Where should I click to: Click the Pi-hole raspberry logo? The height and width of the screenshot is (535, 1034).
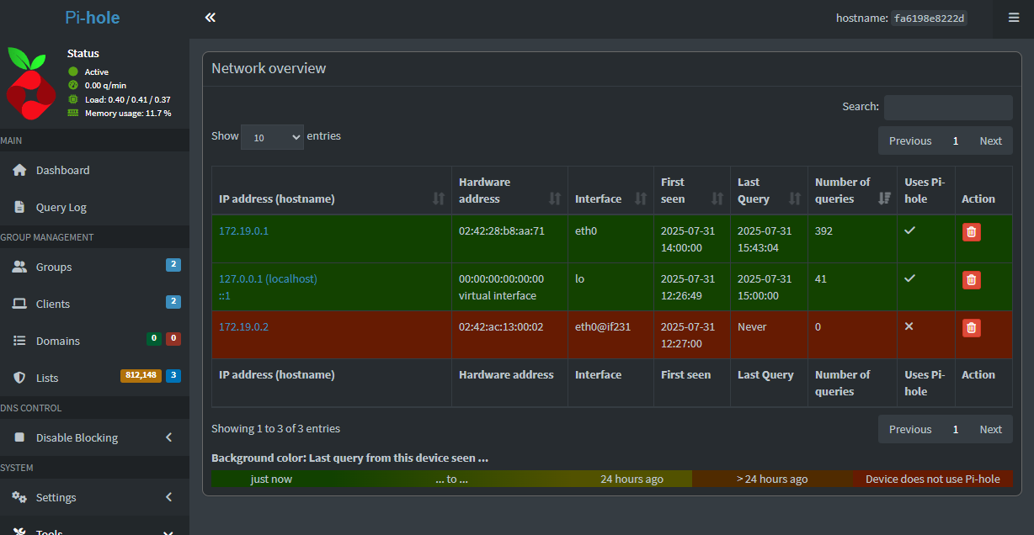click(31, 82)
